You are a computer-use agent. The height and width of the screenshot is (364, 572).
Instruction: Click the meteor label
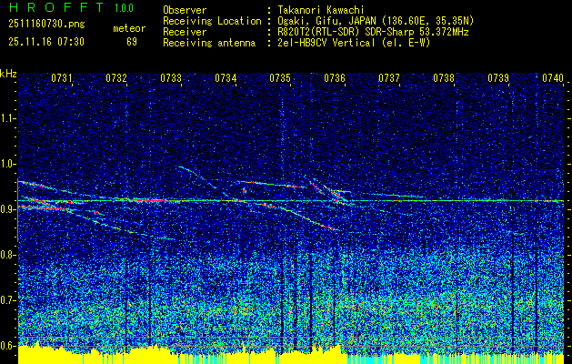pyautogui.click(x=129, y=28)
